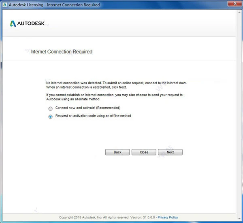The image size is (243, 223).
Task: Choose 'Request an activation code using an offline method'
Action: (x=50, y=117)
